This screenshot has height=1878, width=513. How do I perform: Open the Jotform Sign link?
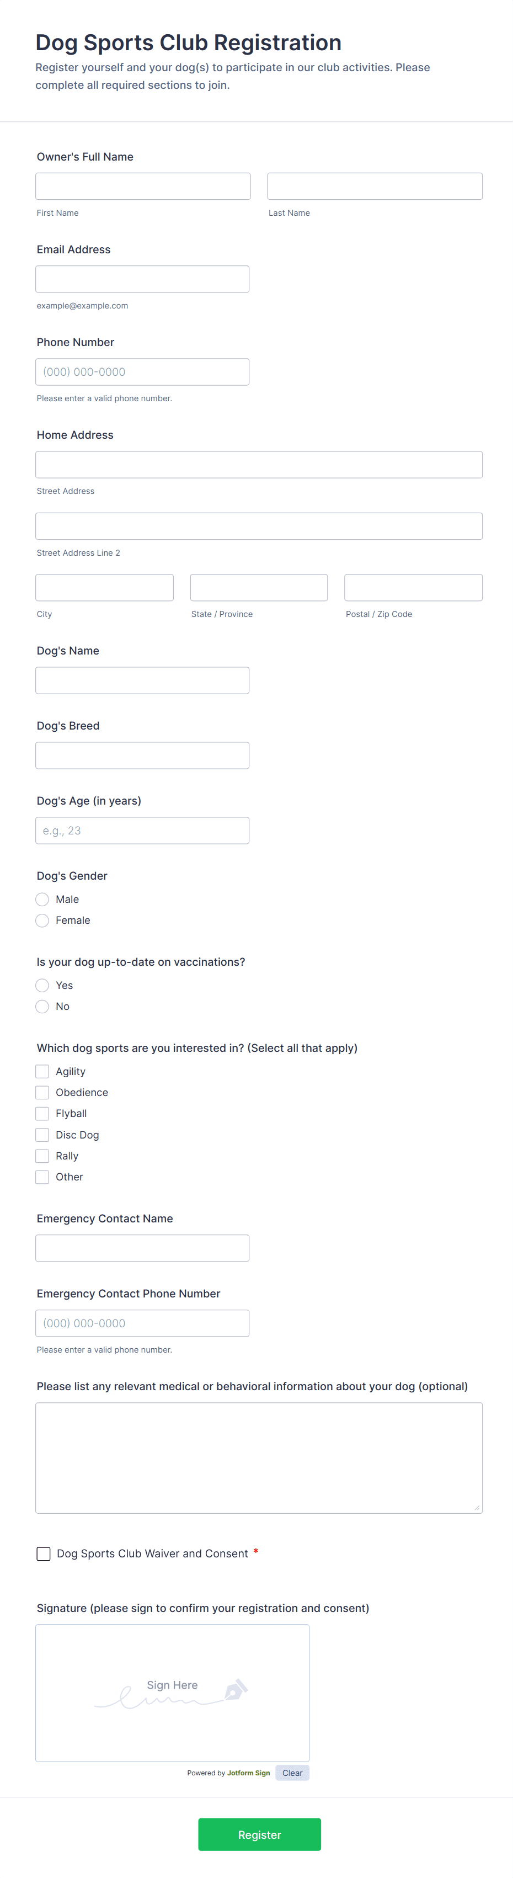(x=248, y=1773)
